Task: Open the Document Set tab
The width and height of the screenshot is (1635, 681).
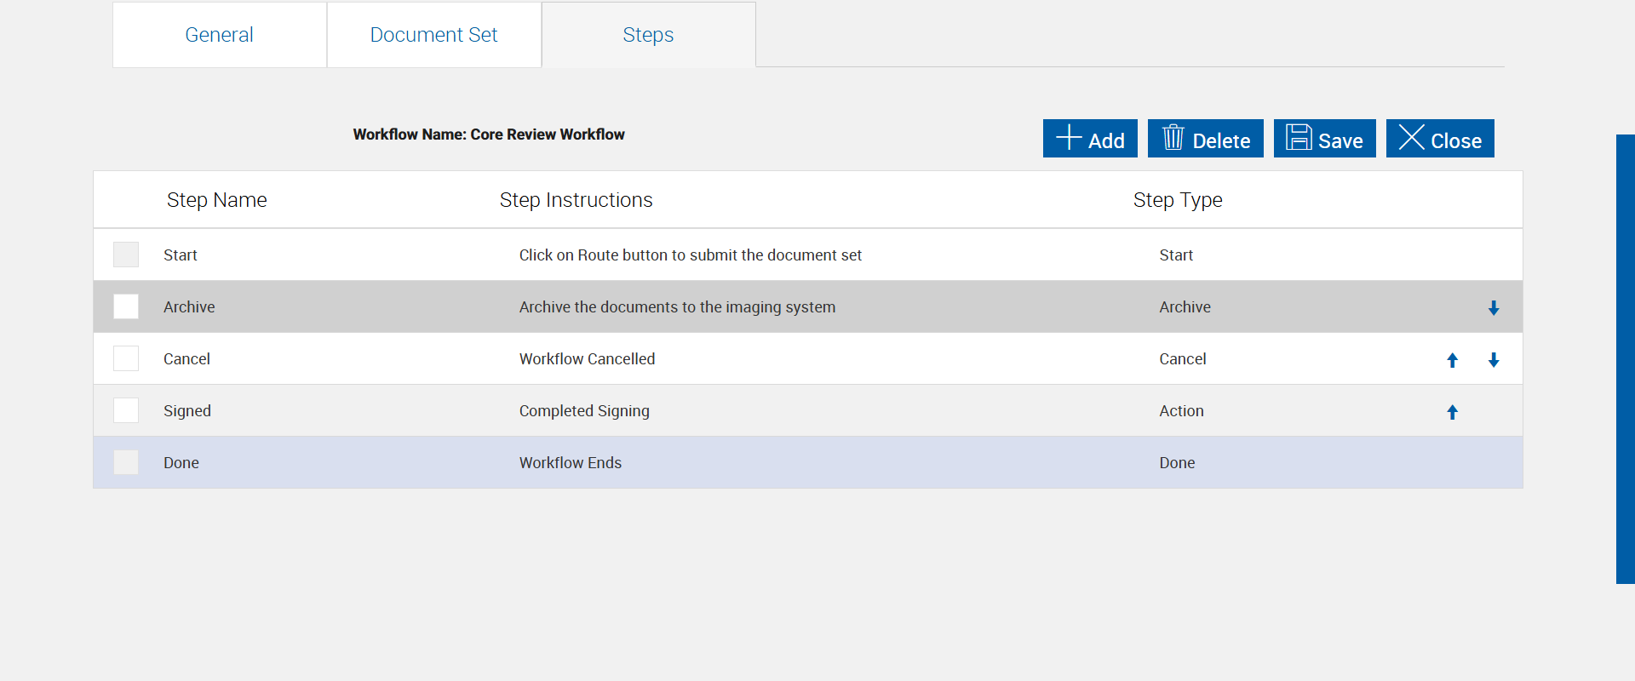Action: click(x=433, y=35)
